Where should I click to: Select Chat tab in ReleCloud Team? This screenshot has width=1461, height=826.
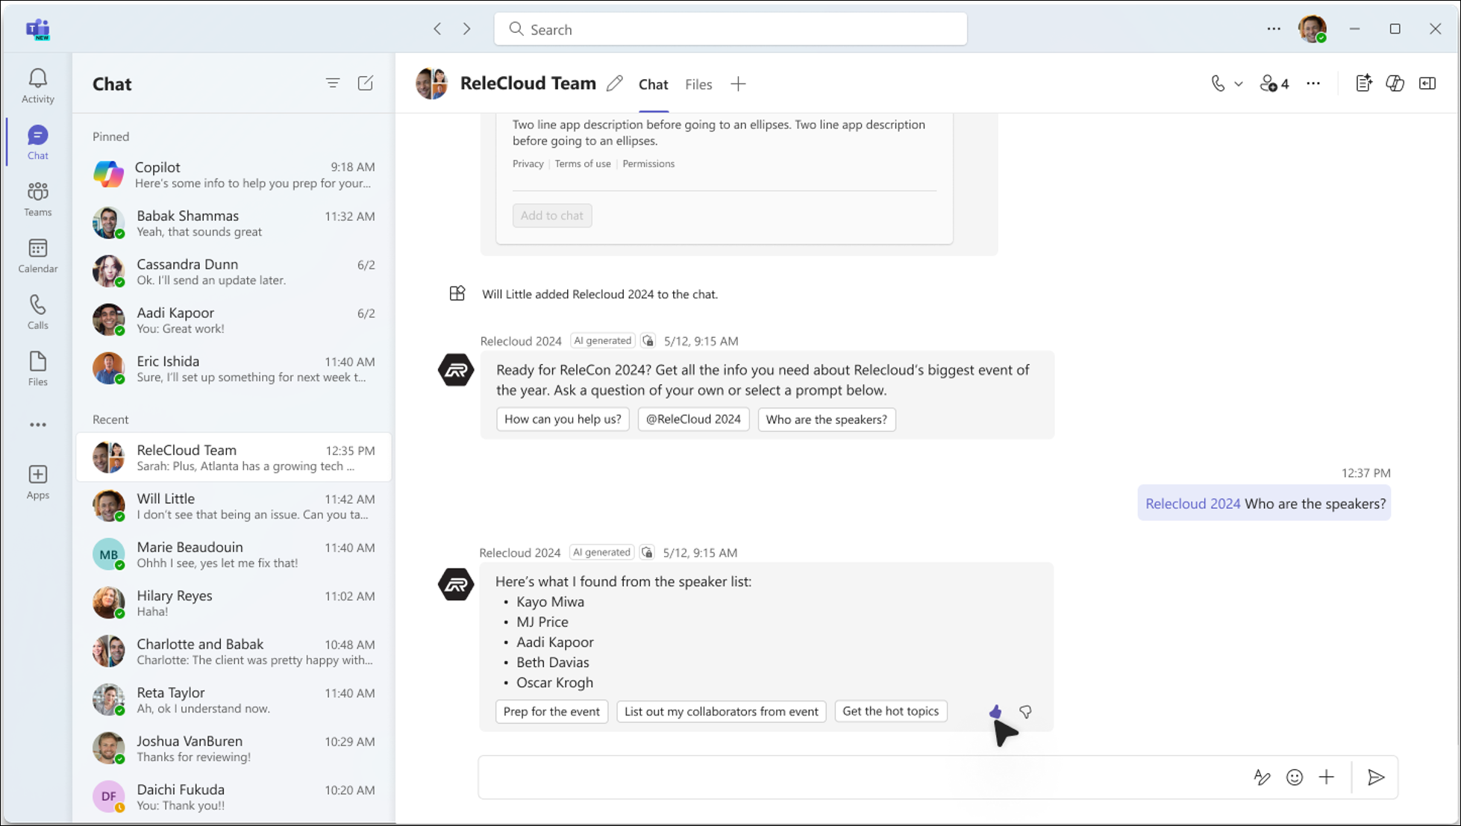tap(653, 84)
